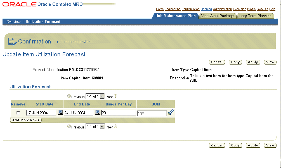Open the Configuration link

tap(190, 9)
